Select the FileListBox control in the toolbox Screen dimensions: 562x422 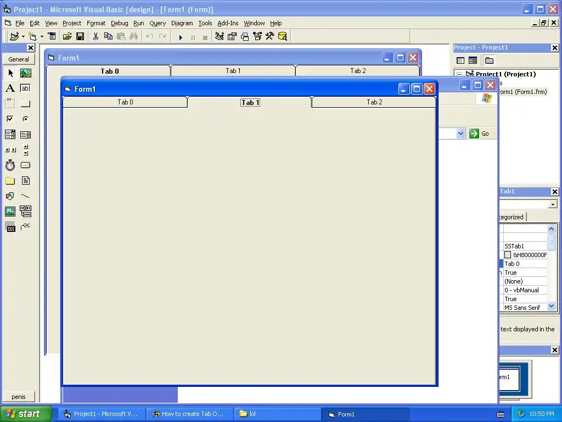[25, 180]
